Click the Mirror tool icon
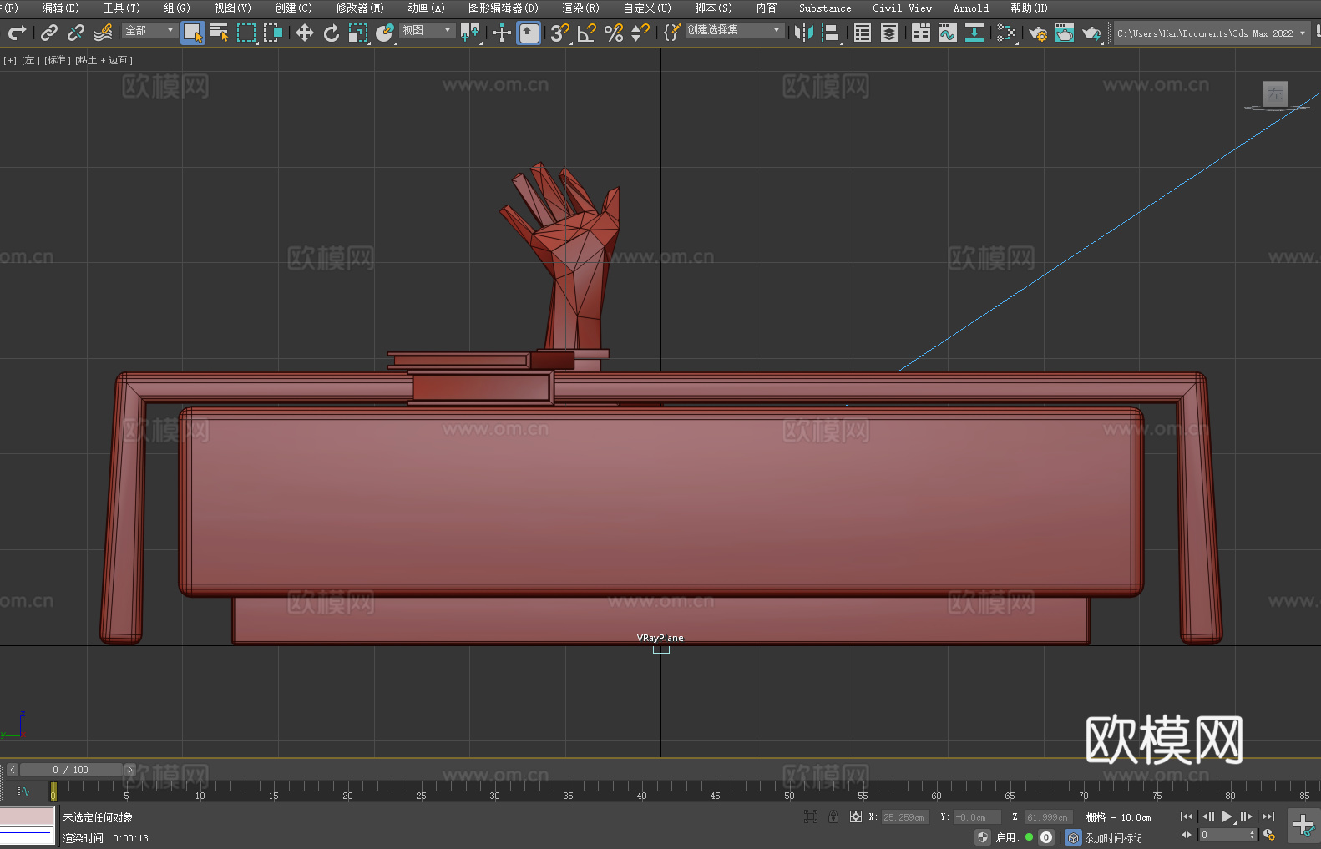 (804, 33)
